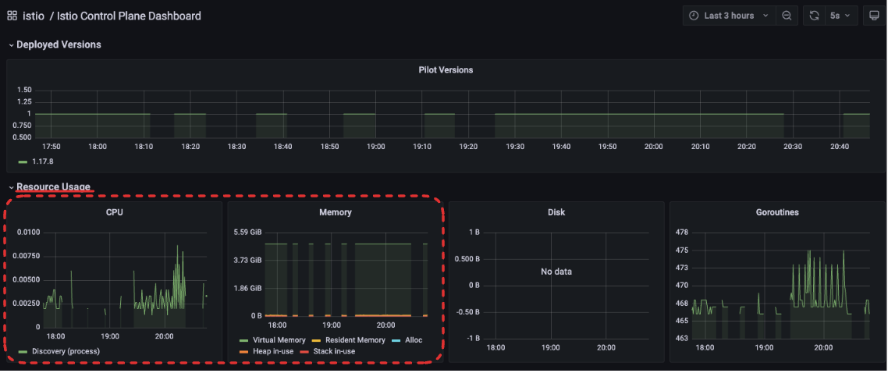Refresh the dashboard
Screen dimensions: 888x373
coord(814,16)
